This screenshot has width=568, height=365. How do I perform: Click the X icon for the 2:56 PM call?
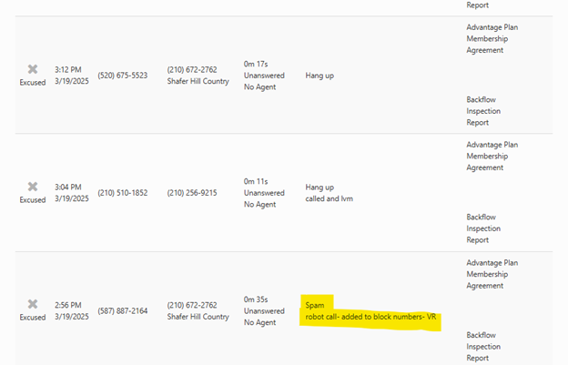33,304
